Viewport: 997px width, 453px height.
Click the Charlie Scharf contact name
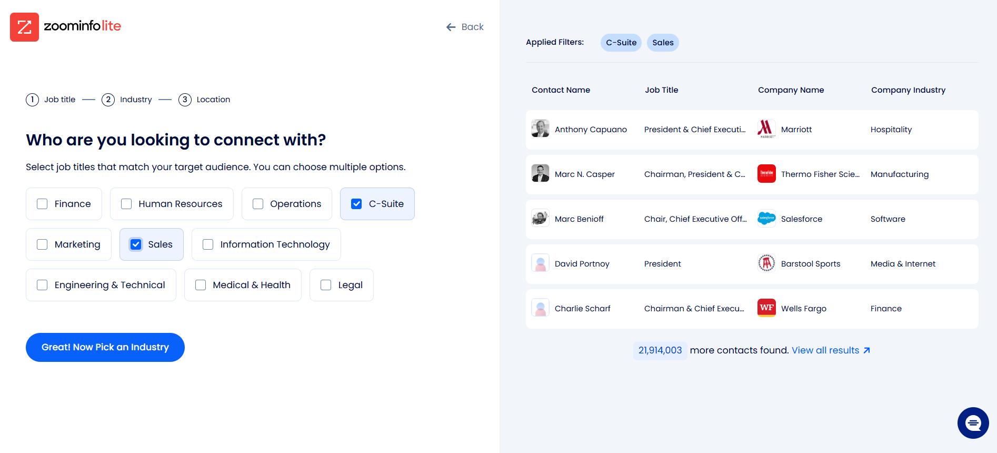click(x=583, y=309)
